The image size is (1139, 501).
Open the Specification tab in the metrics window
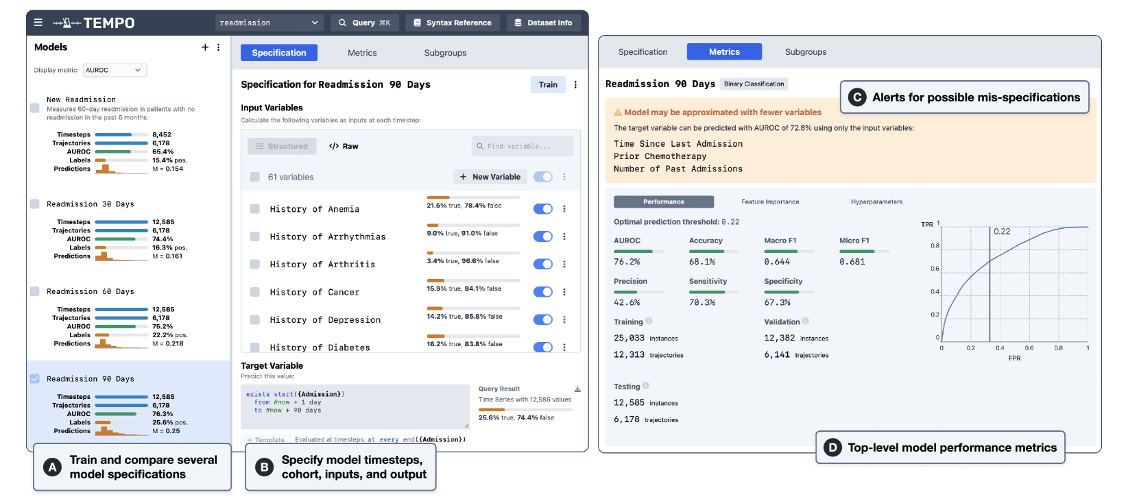(x=643, y=52)
